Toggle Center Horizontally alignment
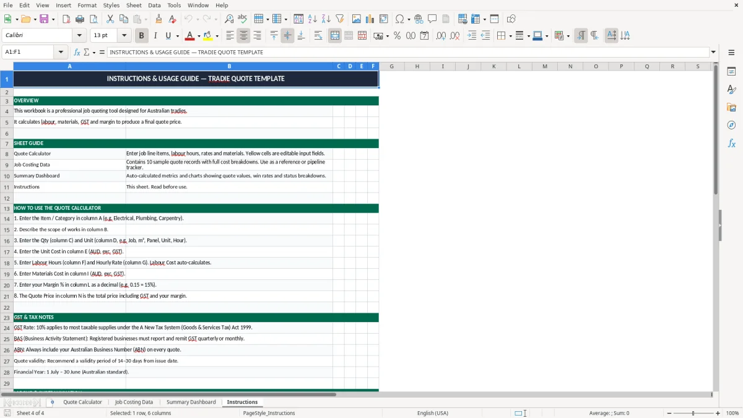The image size is (743, 418). (x=244, y=36)
